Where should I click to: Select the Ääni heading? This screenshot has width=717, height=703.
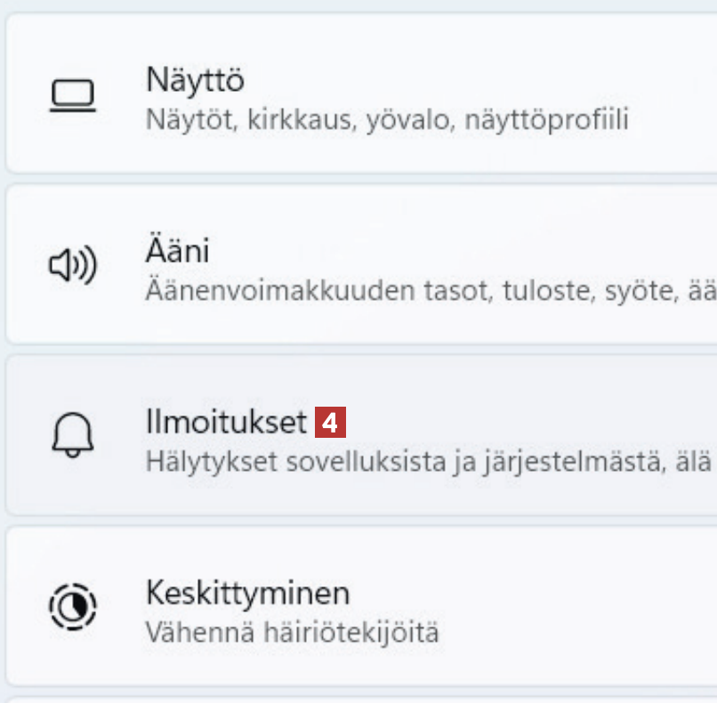click(177, 251)
